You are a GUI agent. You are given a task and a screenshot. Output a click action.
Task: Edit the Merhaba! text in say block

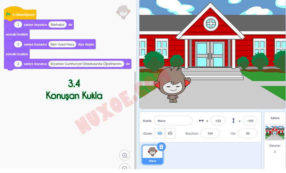[57, 25]
